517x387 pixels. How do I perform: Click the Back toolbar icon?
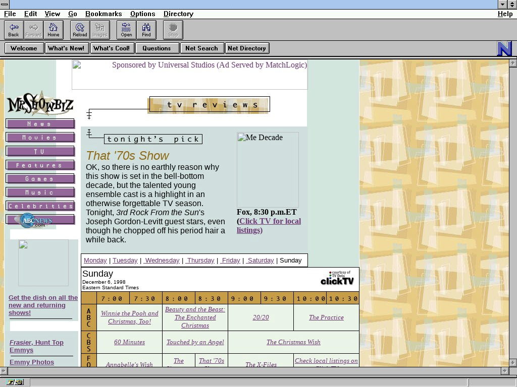tap(14, 30)
